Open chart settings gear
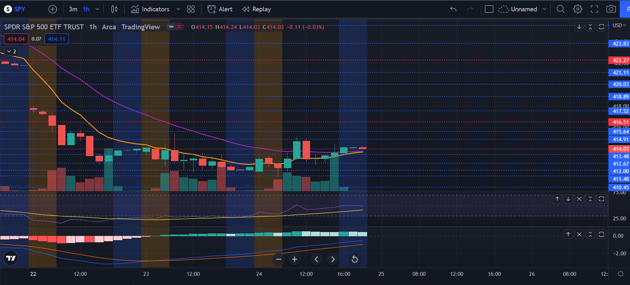The height and width of the screenshot is (285, 630). 578,9
